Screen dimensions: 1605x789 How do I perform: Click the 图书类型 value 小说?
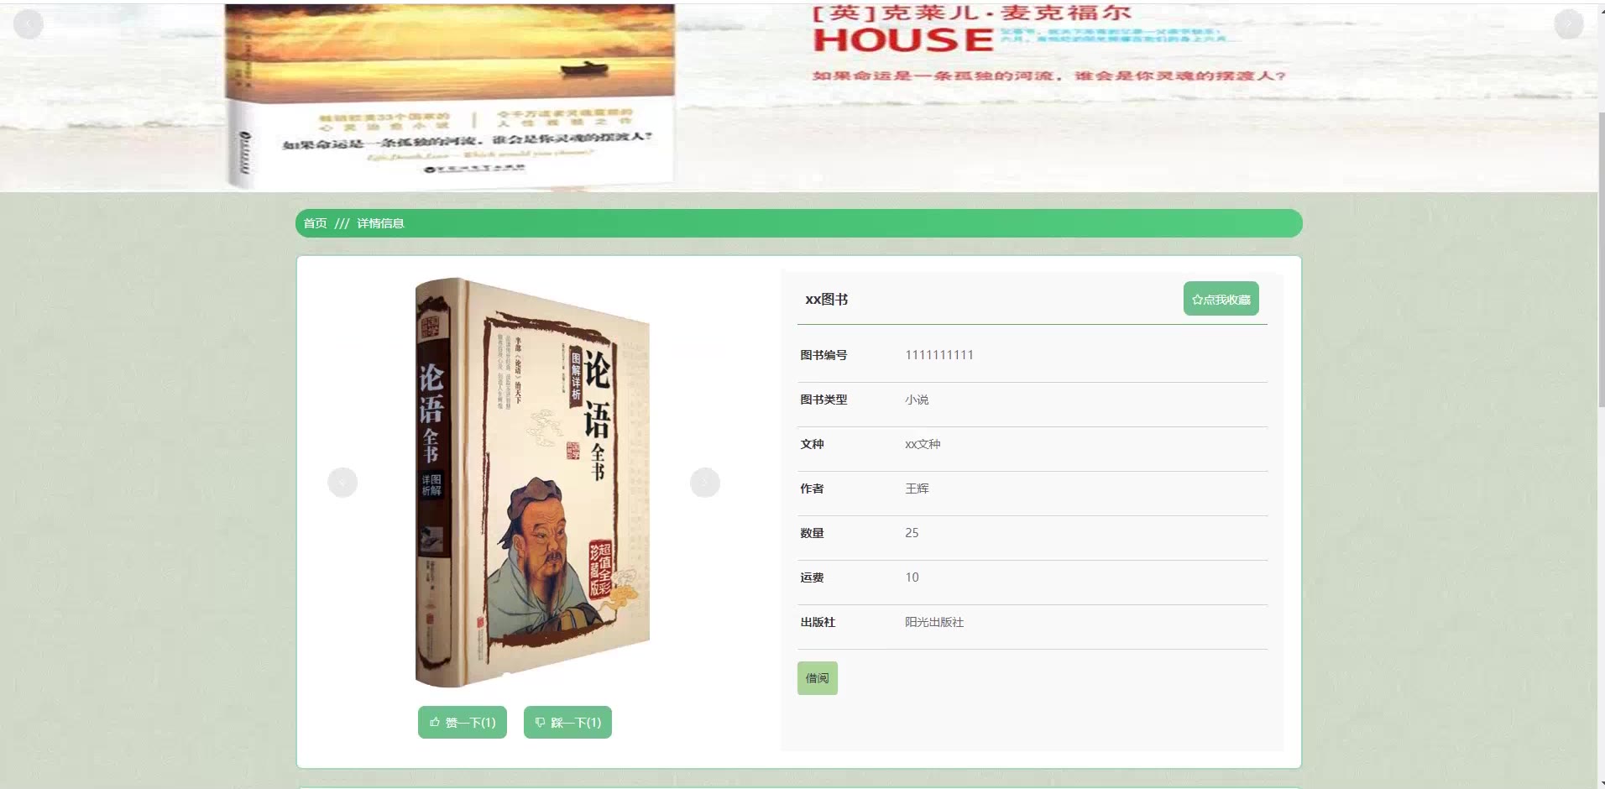tap(917, 400)
